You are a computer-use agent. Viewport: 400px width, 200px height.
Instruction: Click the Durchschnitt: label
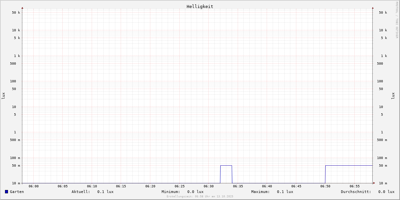[356, 192]
